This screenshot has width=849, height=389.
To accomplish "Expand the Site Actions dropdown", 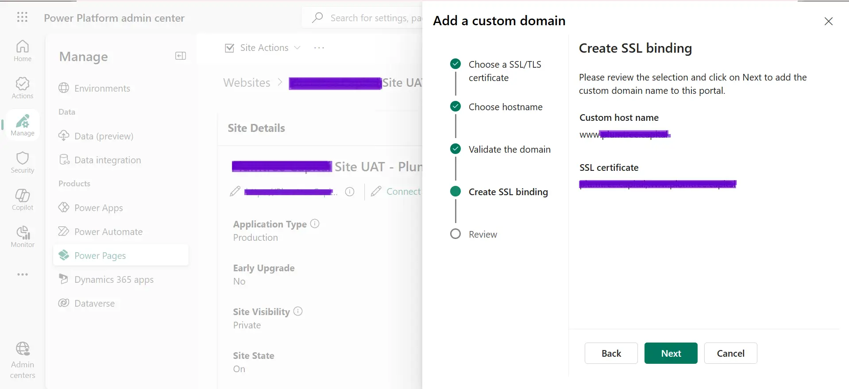I will click(x=263, y=48).
